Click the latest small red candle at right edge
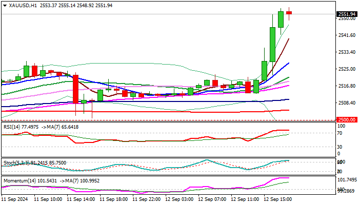 289,13
